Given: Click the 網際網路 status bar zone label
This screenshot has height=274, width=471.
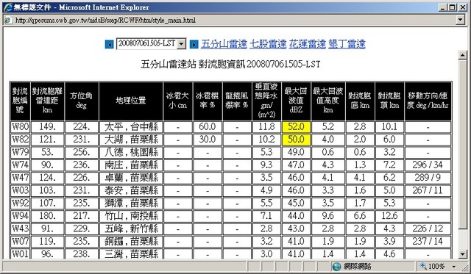Looking at the screenshot, I should (x=358, y=266).
